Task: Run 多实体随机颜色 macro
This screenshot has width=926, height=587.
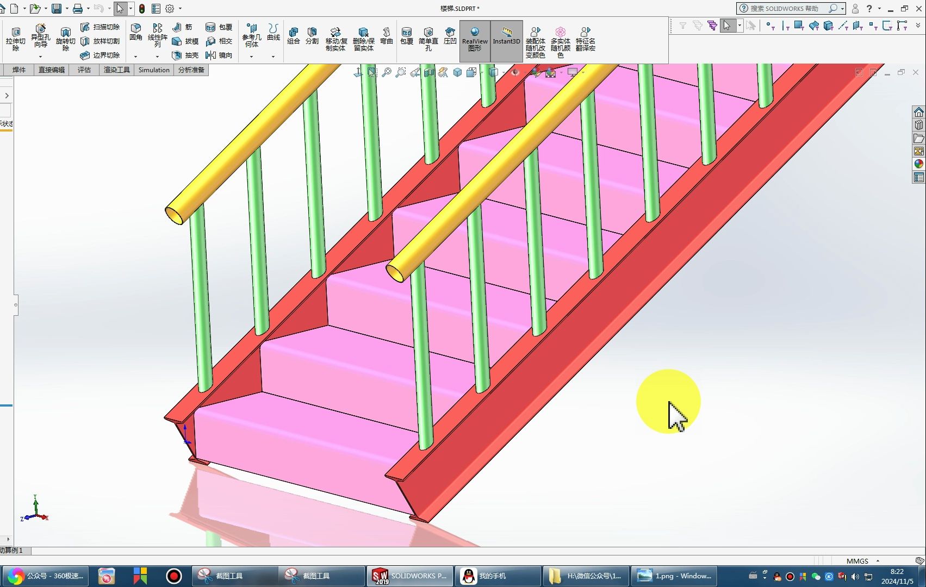Action: click(561, 42)
